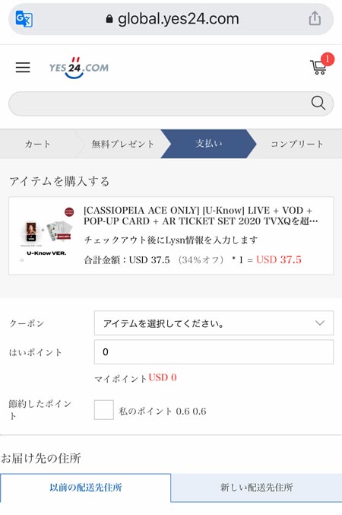Viewport: 342px width, 515px height.
Task: Open the クーポン dropdown
Action: coord(214,323)
